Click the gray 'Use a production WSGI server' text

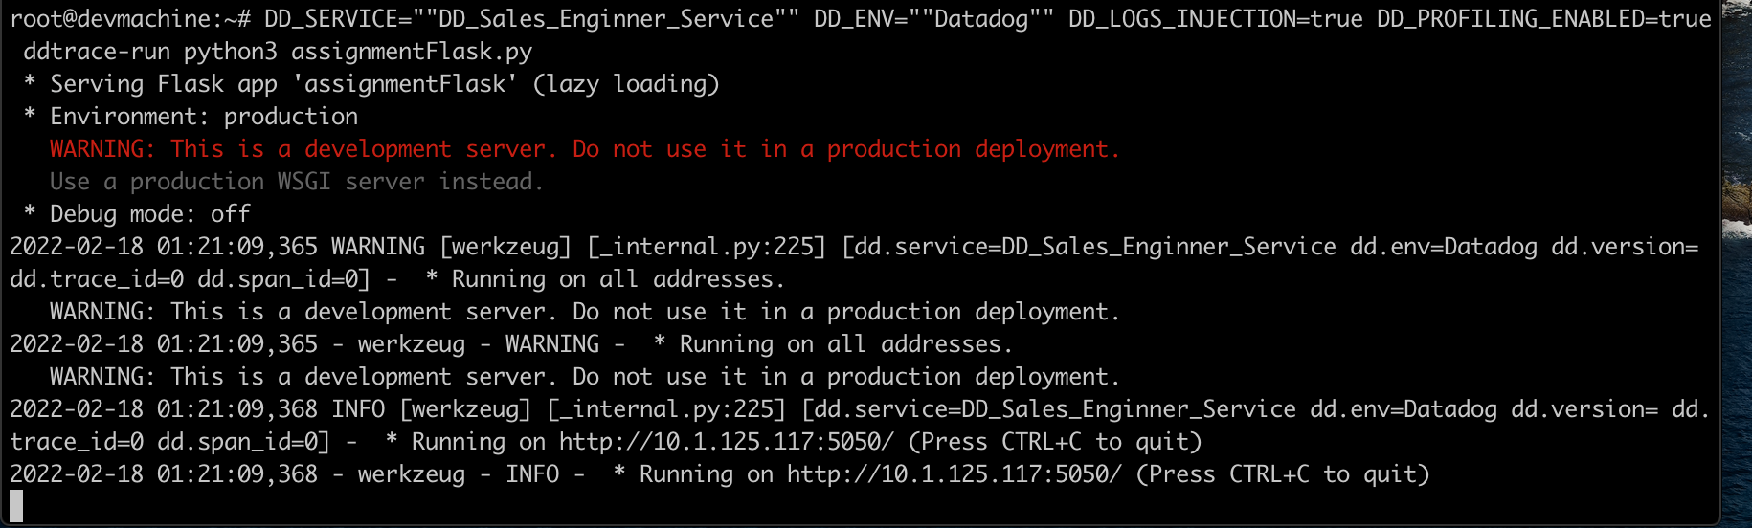297,182
